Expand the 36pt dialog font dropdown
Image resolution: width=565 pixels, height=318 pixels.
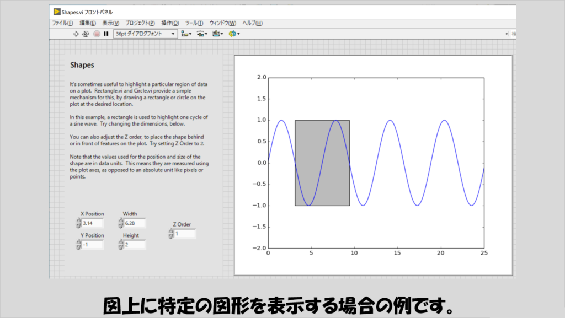click(x=173, y=34)
